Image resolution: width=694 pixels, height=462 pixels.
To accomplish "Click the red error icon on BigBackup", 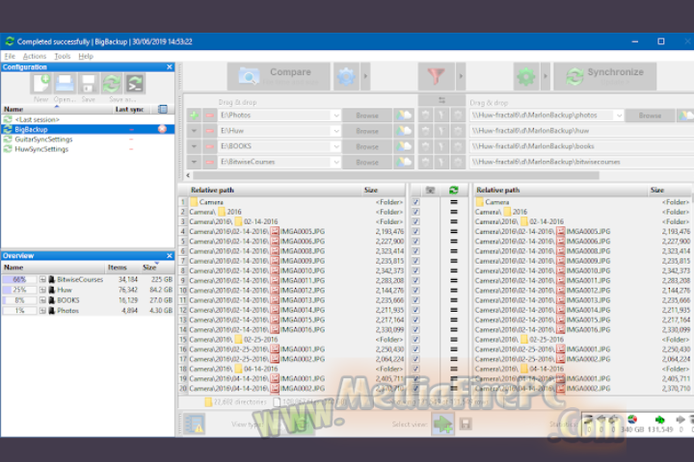I will 163,129.
